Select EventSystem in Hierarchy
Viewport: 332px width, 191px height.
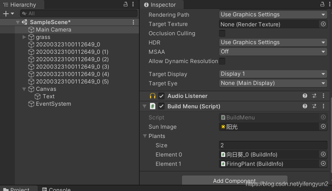53,104
